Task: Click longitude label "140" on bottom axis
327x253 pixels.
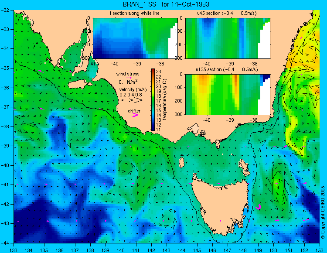Action: point(120,250)
